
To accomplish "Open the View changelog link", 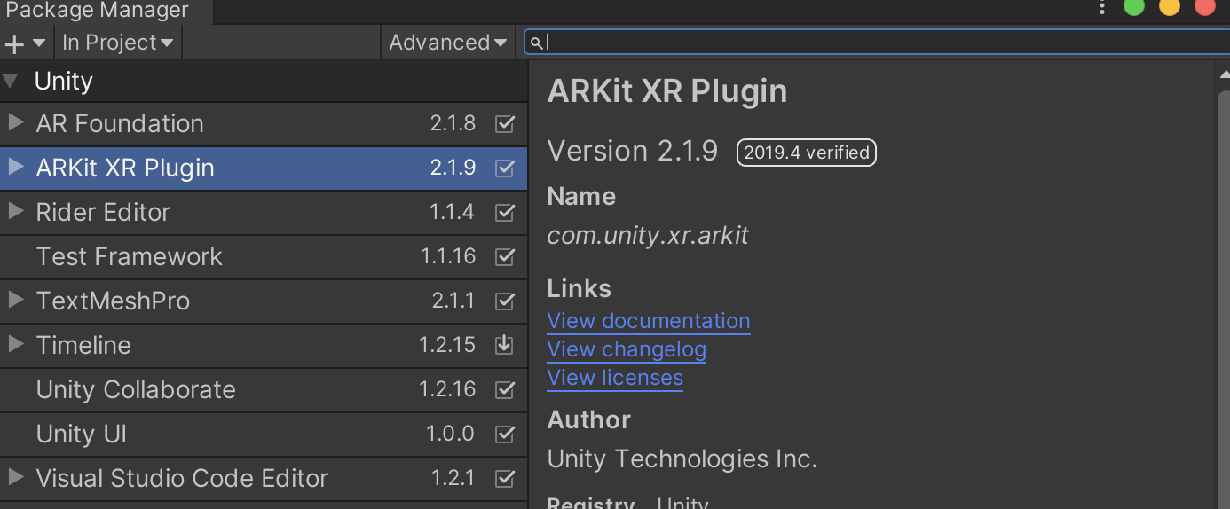I will [x=627, y=349].
